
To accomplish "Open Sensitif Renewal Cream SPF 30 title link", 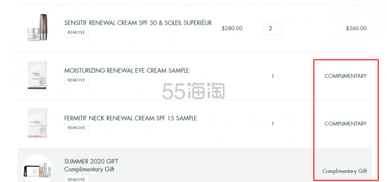I will point(138,23).
